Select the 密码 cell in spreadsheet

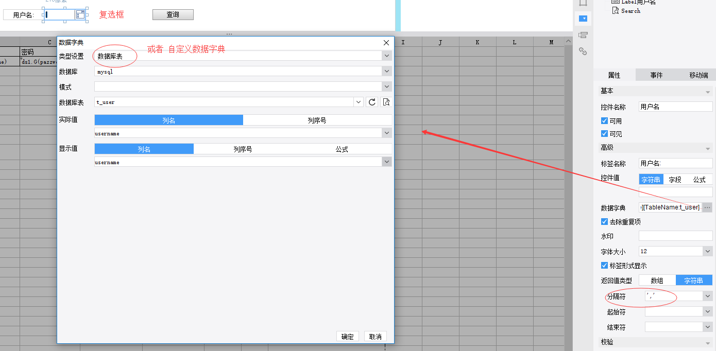38,52
